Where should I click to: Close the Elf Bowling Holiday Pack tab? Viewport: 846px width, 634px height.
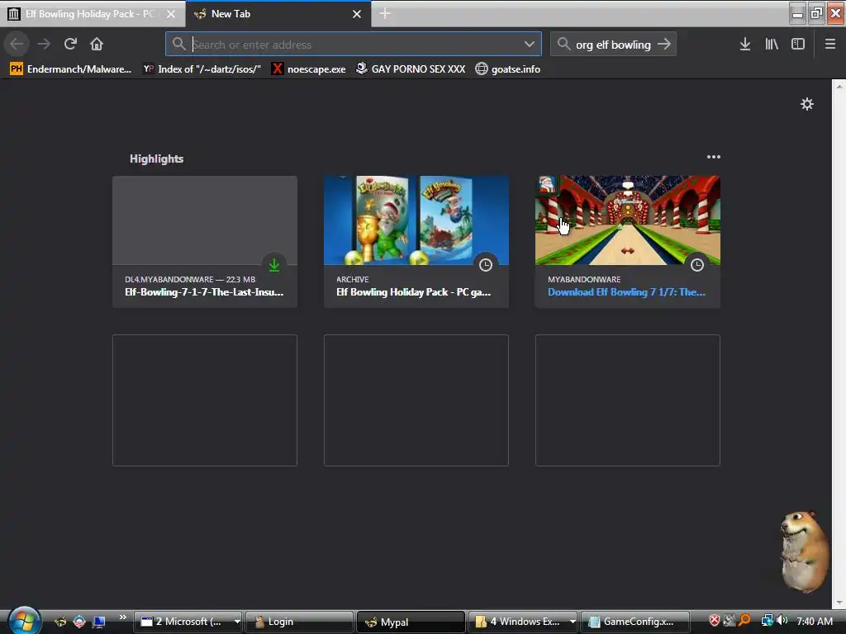click(x=171, y=14)
